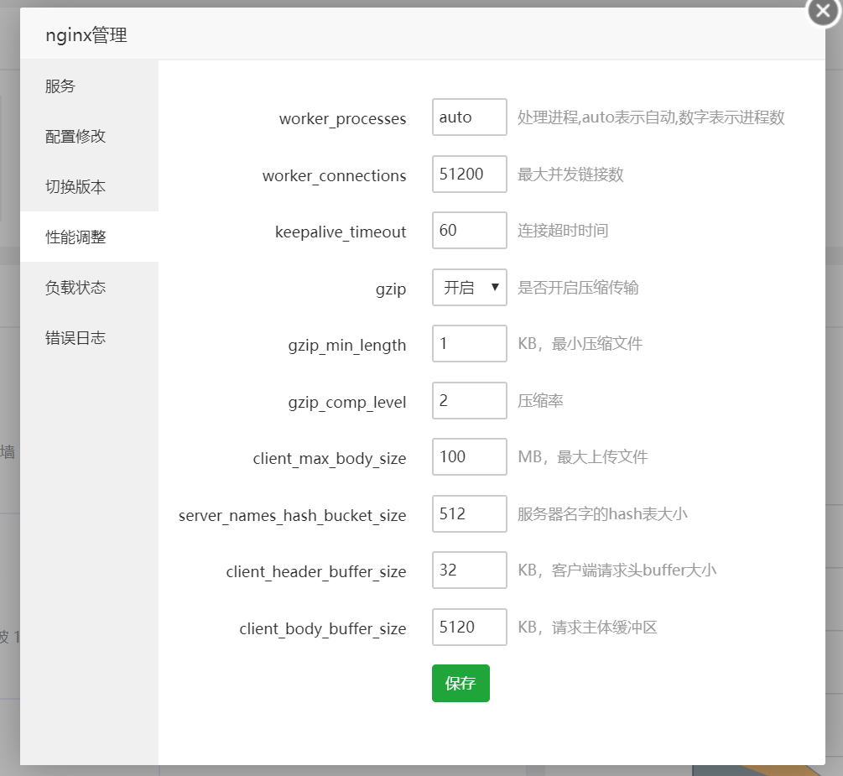843x776 pixels.
Task: Click the hint '处理进程,auto表示自动,数字表示进程数'
Action: click(651, 117)
